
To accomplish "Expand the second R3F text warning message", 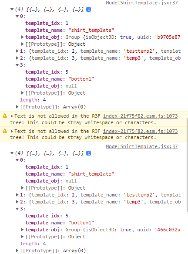I will pos(12,131).
